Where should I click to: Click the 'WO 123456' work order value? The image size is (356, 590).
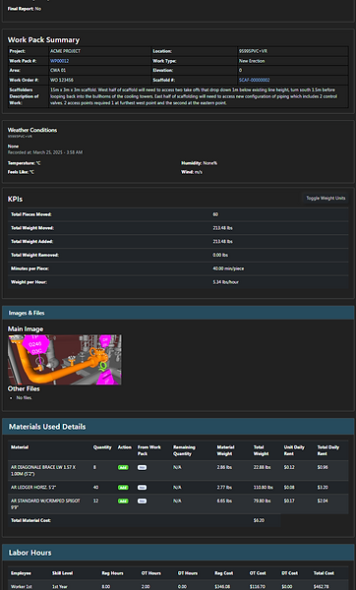[x=62, y=80]
